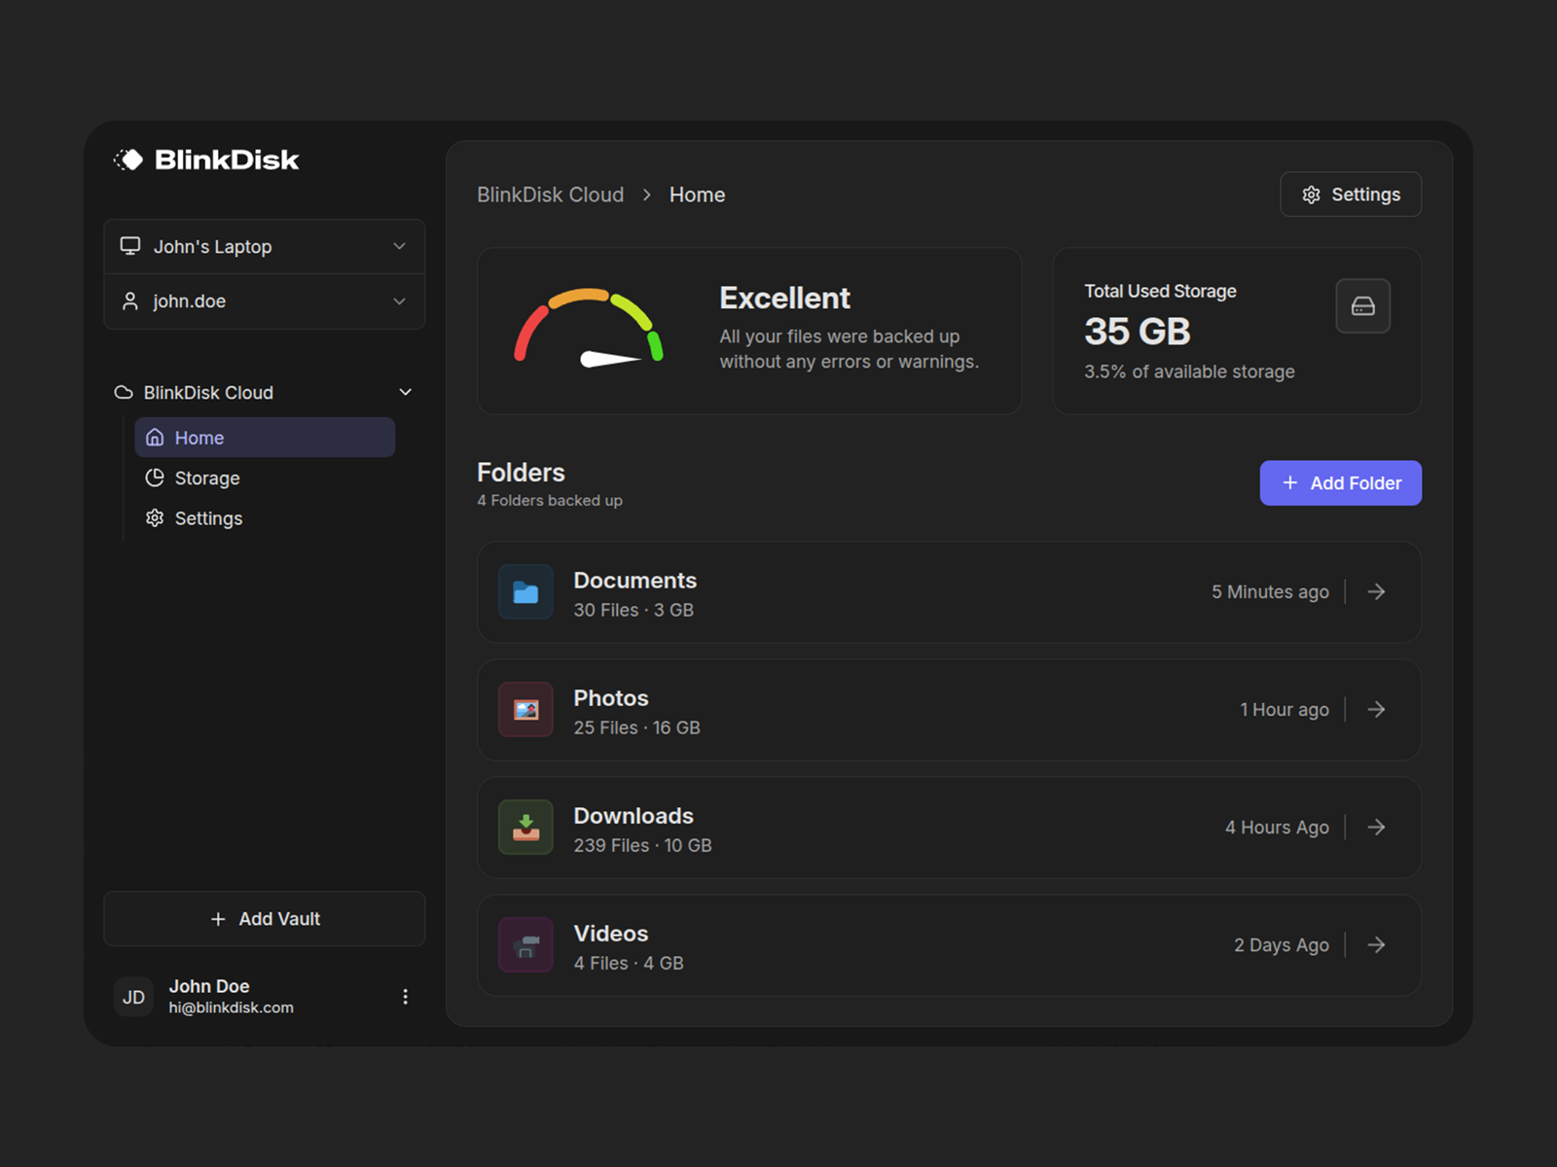Screen dimensions: 1557x1167
Task: Open Settings button in the header
Action: pos(1351,194)
